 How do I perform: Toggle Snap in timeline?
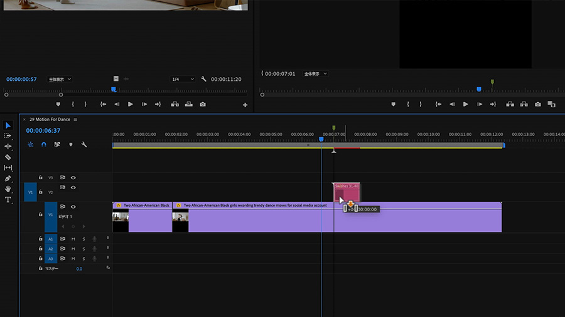(x=43, y=145)
